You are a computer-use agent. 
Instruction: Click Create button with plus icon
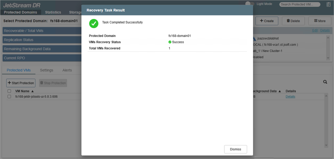[x=267, y=21]
